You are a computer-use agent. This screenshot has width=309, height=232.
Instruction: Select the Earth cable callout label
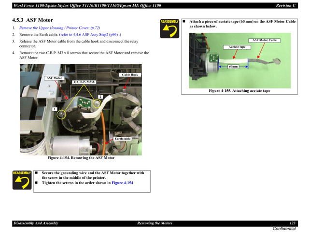pos(123,139)
